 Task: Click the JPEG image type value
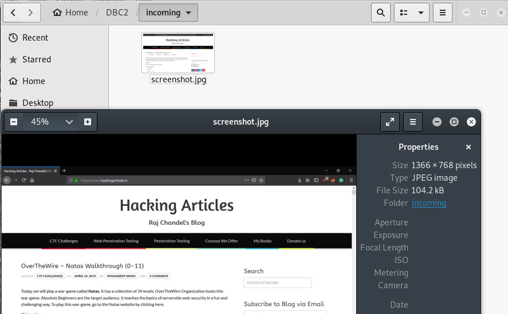tap(435, 178)
